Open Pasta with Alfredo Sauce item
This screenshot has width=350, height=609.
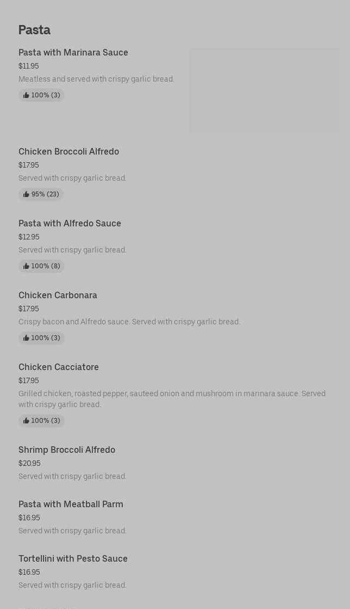tap(70, 223)
